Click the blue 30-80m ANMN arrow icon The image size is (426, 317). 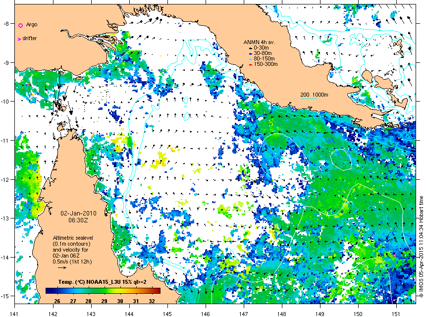click(x=251, y=53)
